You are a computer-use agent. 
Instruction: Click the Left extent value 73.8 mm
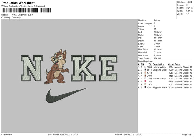(x=158, y=32)
